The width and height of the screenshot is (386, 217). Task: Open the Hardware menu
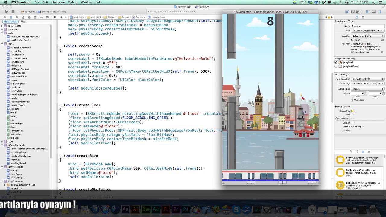58,2
